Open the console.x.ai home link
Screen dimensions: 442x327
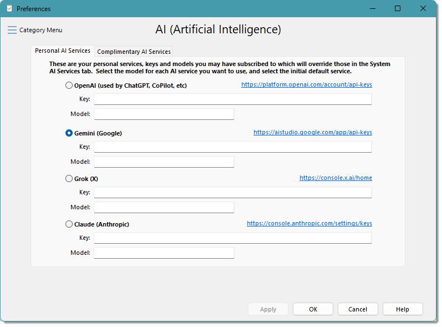[336, 178]
